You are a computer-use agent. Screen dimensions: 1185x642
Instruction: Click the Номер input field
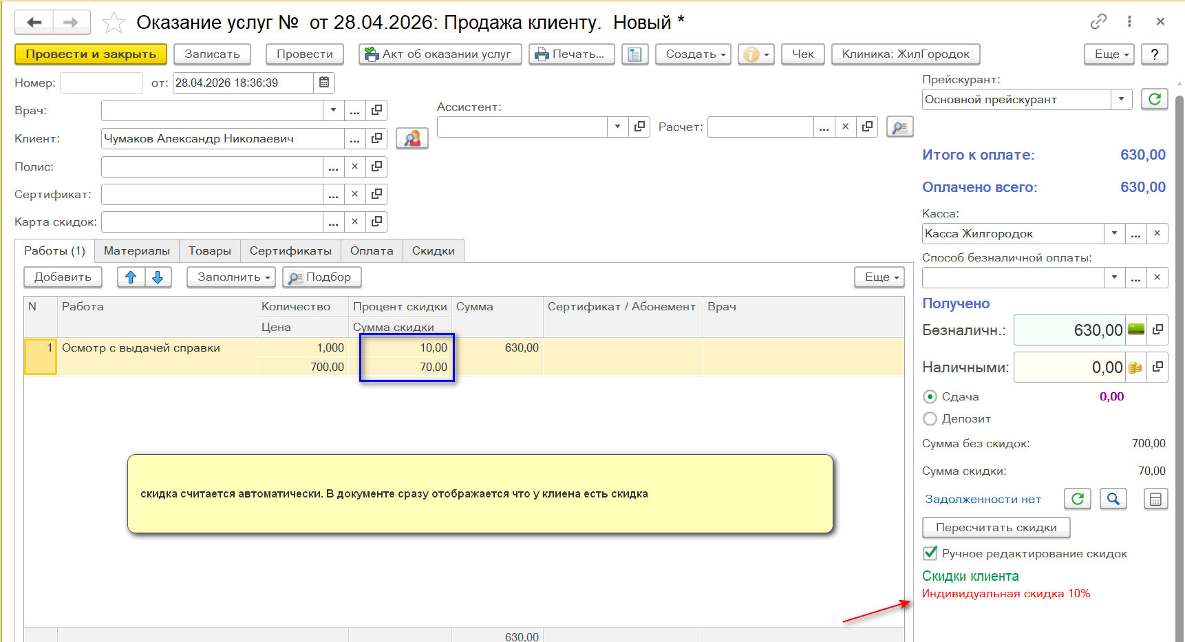pos(101,83)
